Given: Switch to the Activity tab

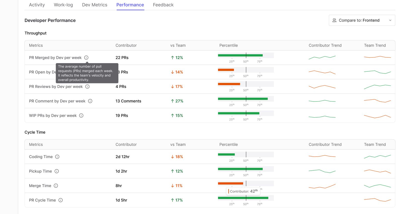Looking at the screenshot, I should [x=37, y=5].
